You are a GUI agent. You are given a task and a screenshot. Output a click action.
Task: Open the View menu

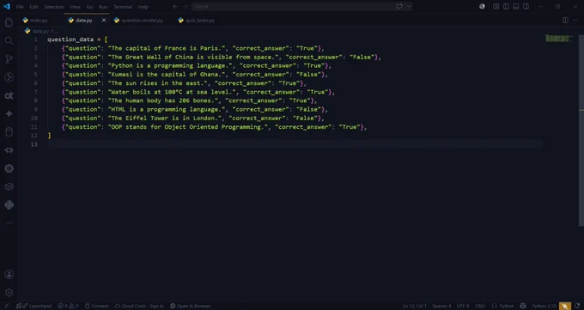[x=75, y=7]
